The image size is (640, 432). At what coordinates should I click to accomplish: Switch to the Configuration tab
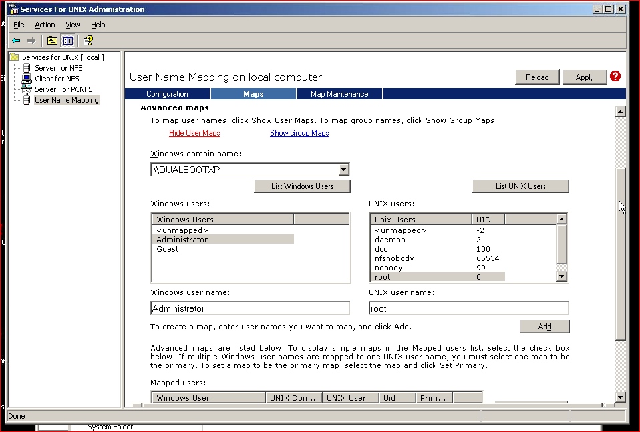pyautogui.click(x=167, y=94)
